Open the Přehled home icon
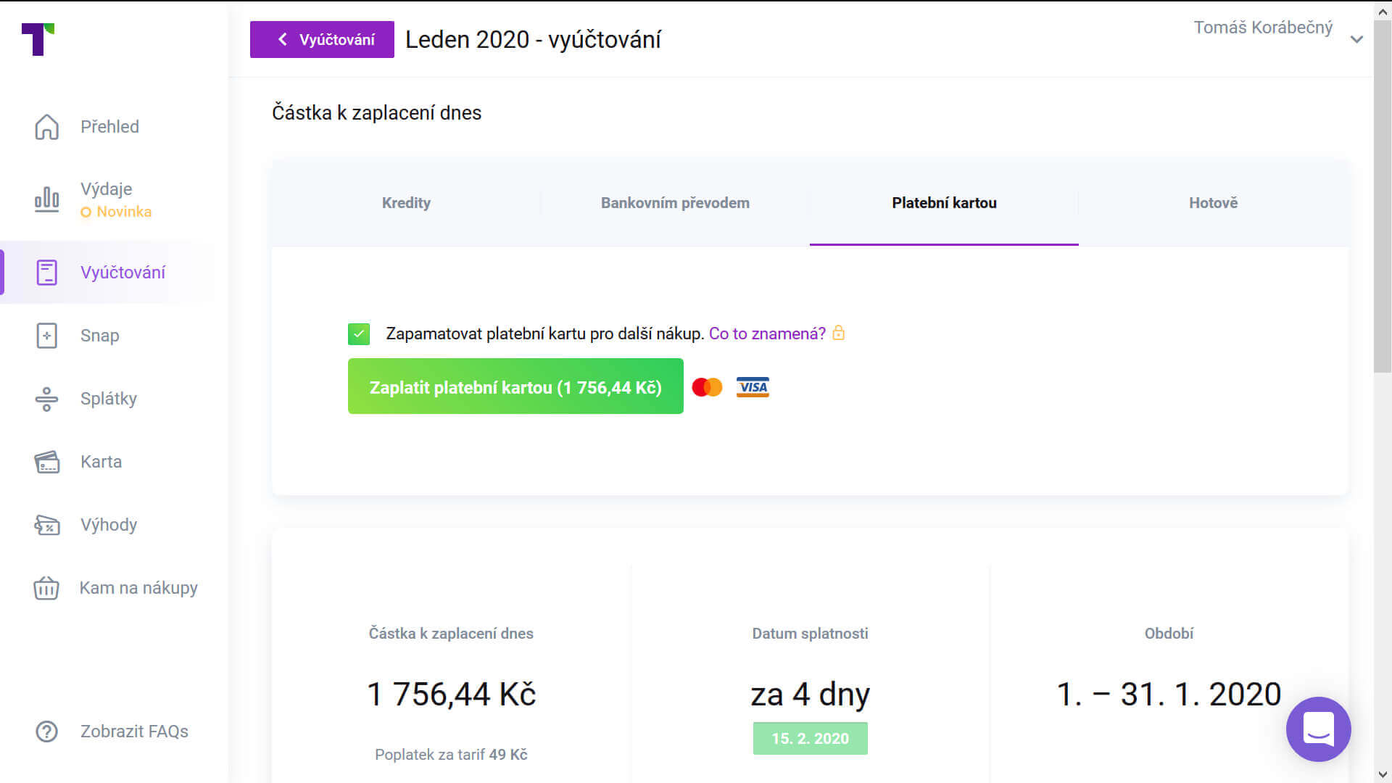1392x783 pixels. (46, 126)
